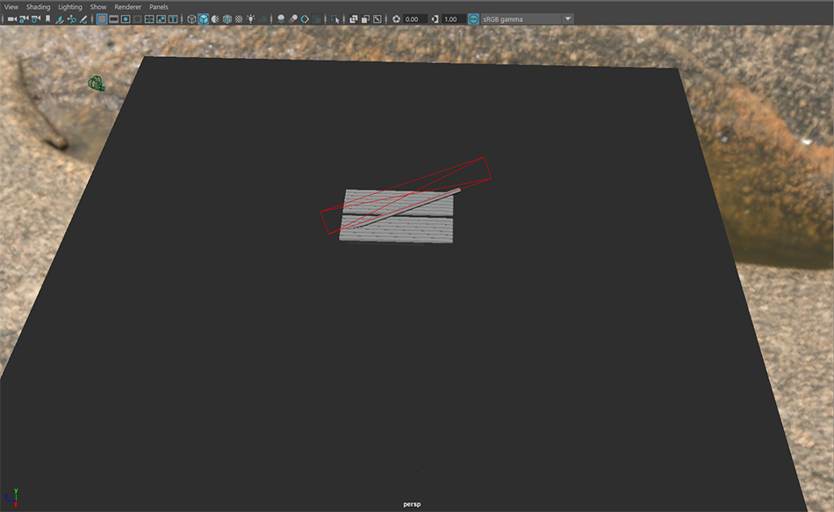Click the Gamma reset icon

pos(435,19)
